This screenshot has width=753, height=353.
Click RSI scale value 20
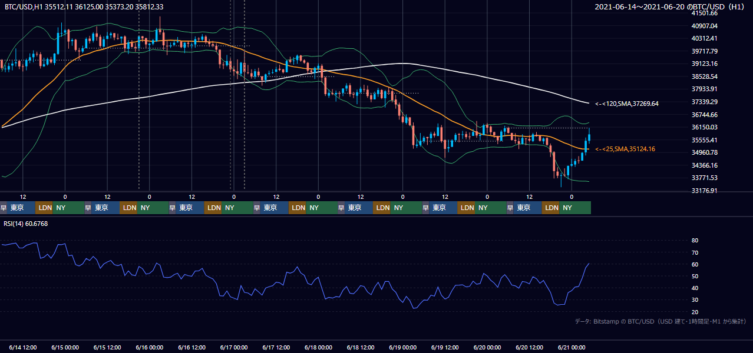695,312
